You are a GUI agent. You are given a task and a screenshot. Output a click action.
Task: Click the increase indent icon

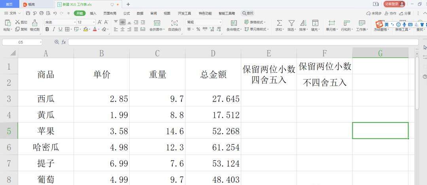tap(142, 23)
